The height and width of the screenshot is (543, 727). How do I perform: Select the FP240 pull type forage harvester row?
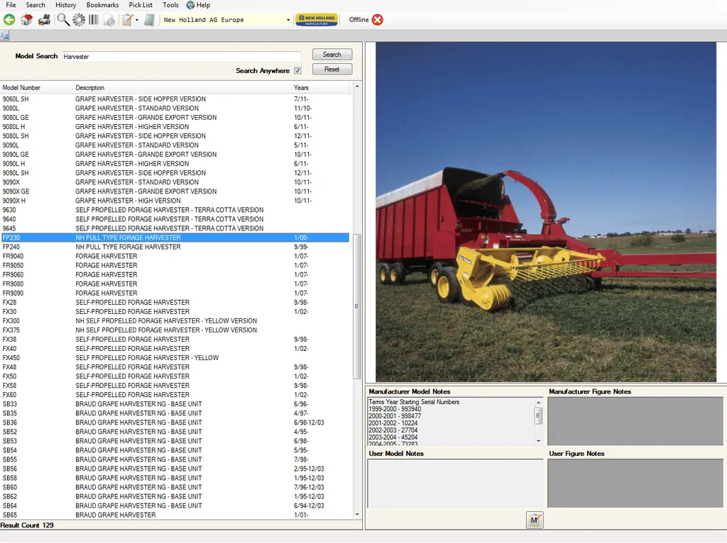175,247
